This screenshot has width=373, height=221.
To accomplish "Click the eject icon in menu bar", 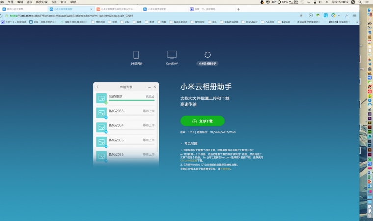I will (327, 2).
